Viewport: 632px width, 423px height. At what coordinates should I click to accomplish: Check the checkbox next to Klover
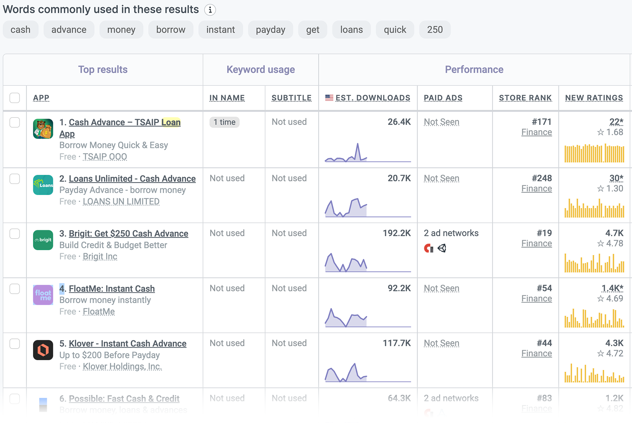point(14,344)
